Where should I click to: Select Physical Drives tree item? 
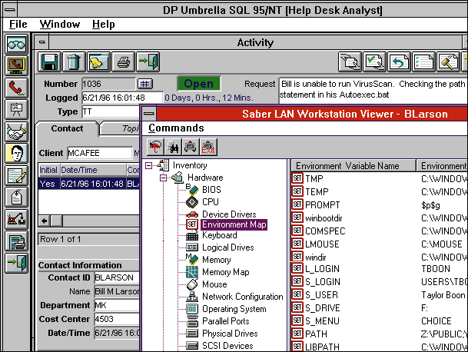(230, 334)
